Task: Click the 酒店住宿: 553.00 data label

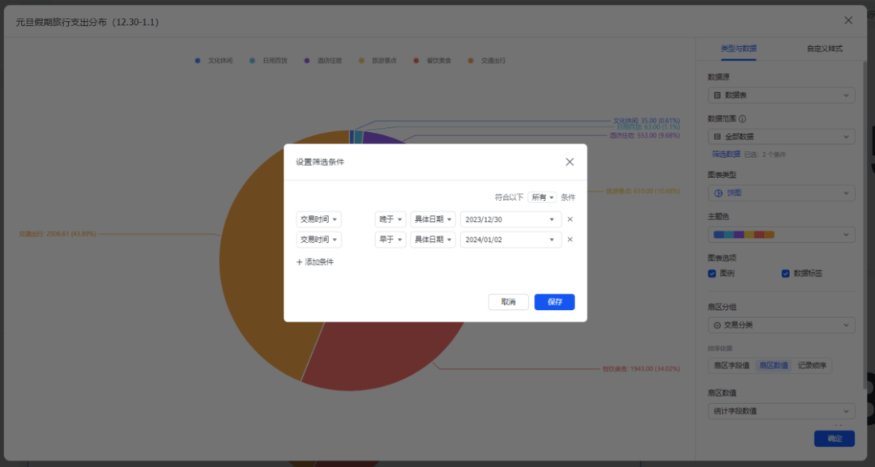Action: click(645, 135)
